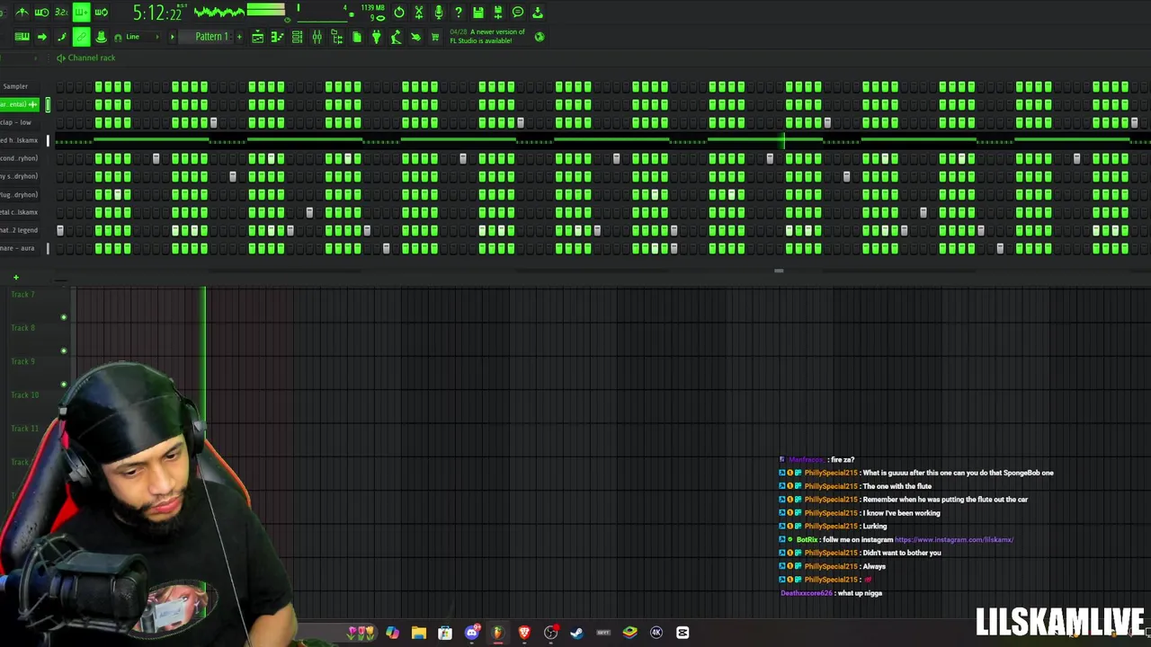Click the stylus hand icon in the toolbar
1151x647 pixels.
(415, 37)
